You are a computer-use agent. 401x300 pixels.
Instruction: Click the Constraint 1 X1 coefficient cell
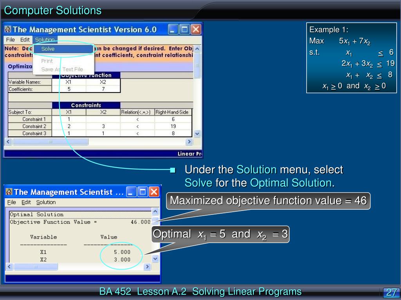pyautogui.click(x=69, y=119)
